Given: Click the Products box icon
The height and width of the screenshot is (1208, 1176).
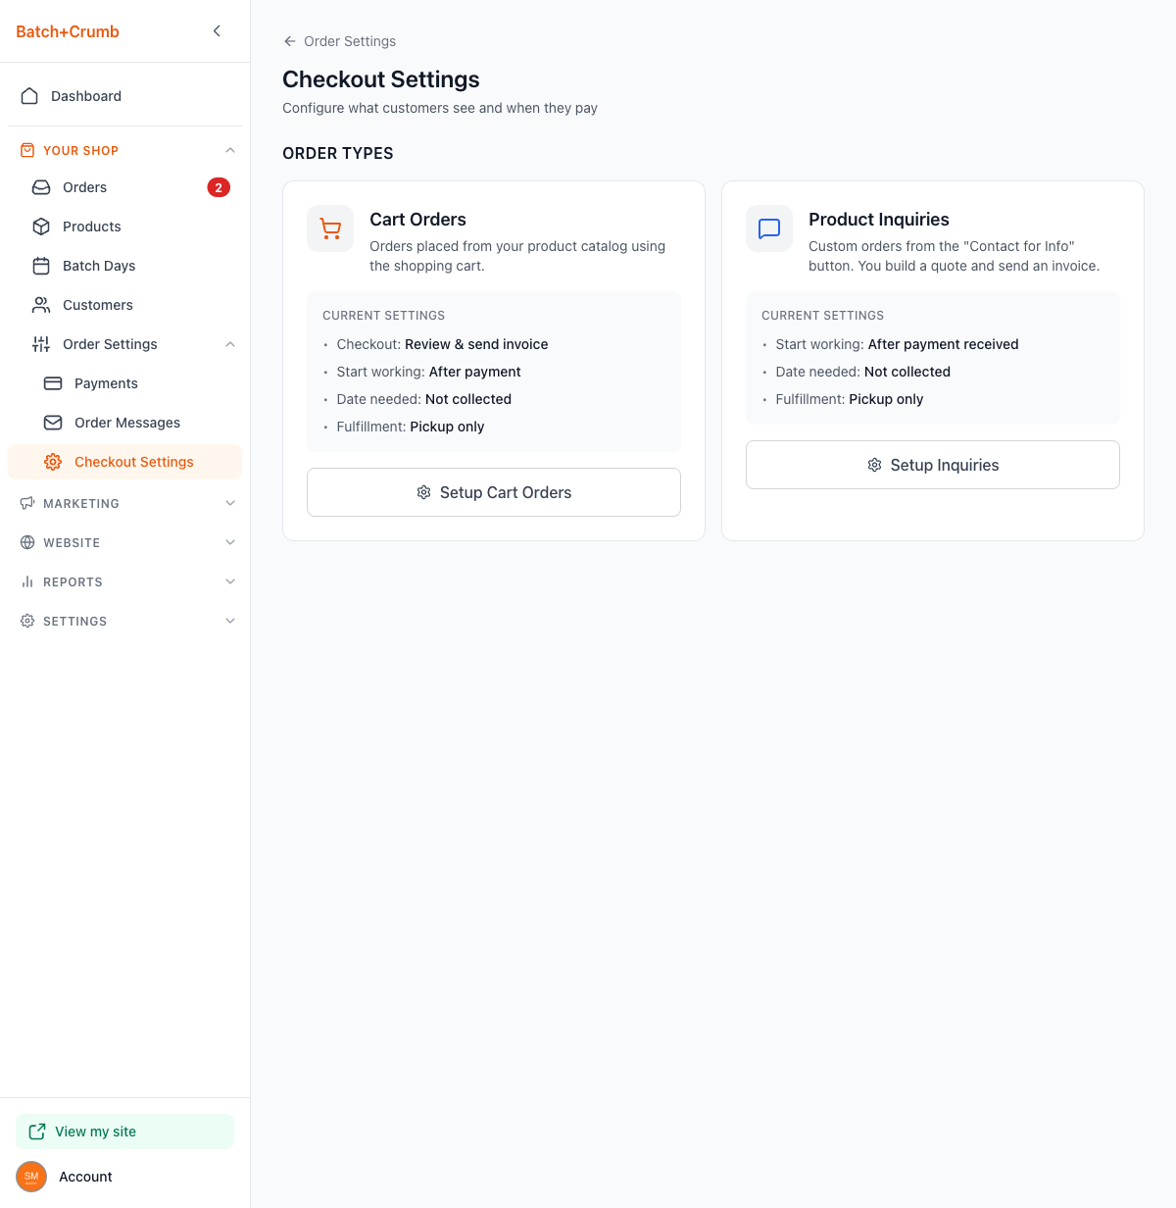Looking at the screenshot, I should tap(41, 226).
